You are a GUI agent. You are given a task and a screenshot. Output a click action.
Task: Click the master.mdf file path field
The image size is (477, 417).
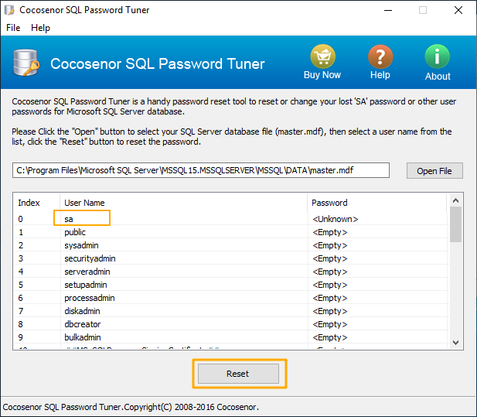[x=201, y=170]
